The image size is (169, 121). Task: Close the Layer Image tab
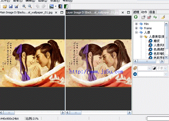click(123, 13)
